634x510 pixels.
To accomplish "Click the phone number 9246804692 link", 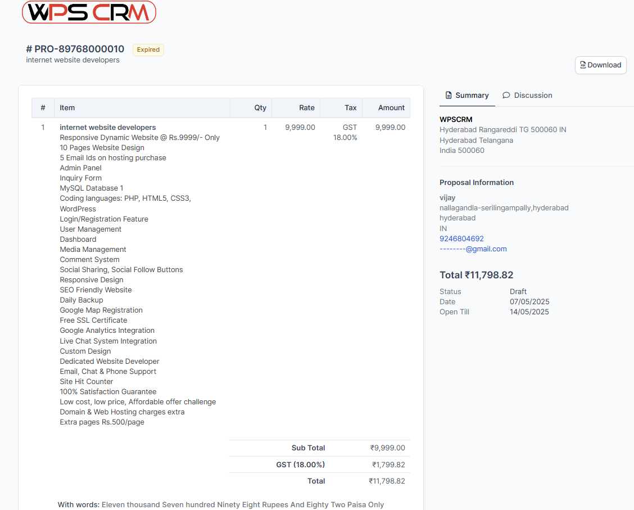I will pos(461,238).
